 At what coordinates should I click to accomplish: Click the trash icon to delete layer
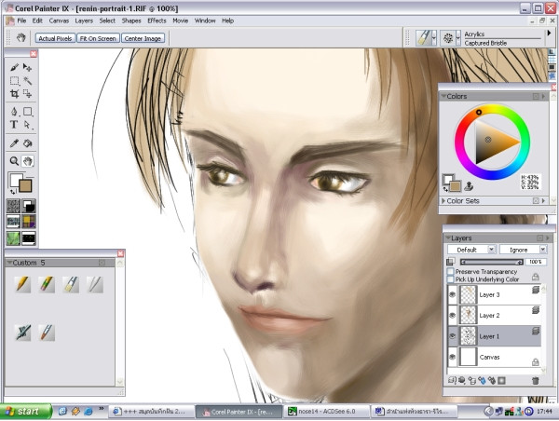[535, 380]
